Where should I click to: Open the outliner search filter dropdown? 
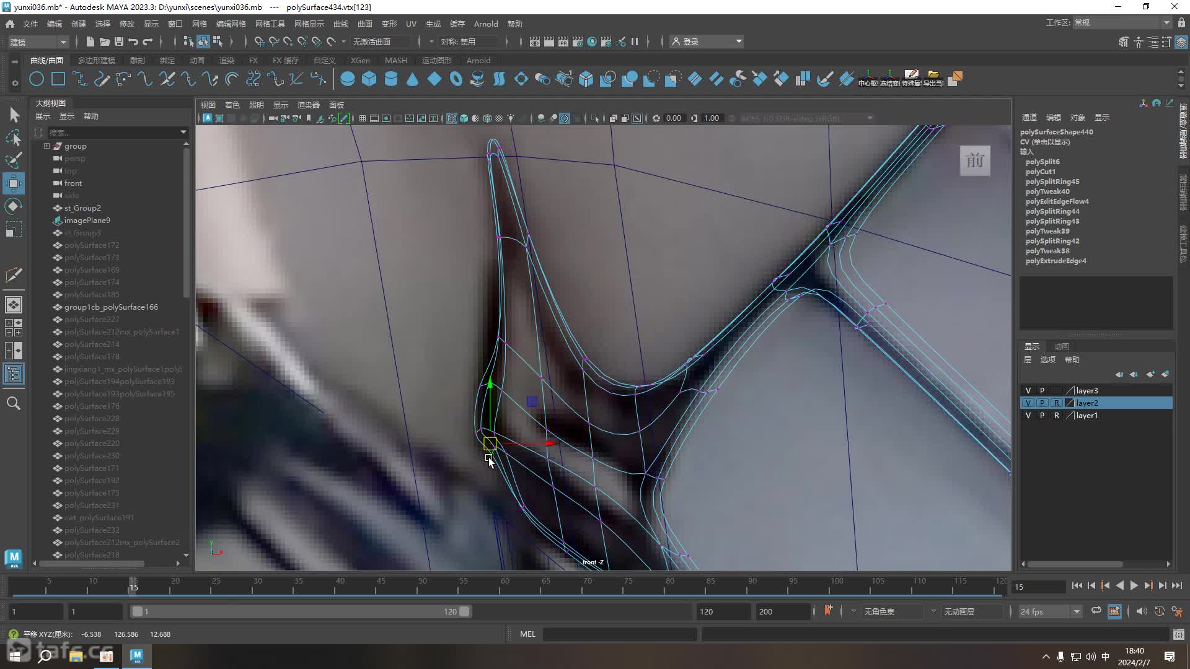tap(183, 132)
